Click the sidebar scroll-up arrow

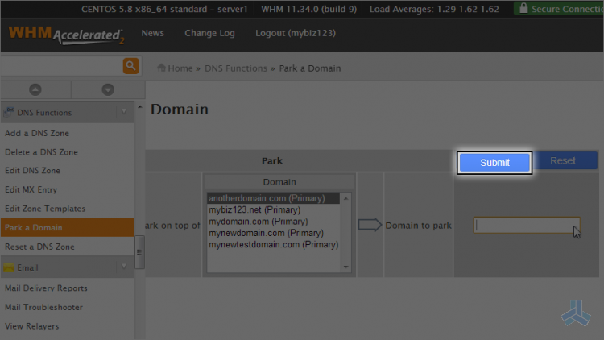tap(140, 107)
